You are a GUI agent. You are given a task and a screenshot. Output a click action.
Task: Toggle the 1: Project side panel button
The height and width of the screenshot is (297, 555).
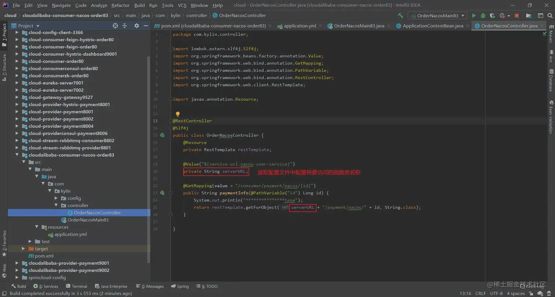tap(4, 35)
